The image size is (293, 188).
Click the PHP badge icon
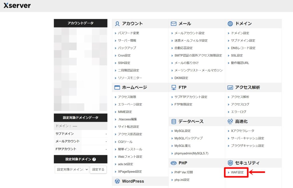(x=174, y=163)
